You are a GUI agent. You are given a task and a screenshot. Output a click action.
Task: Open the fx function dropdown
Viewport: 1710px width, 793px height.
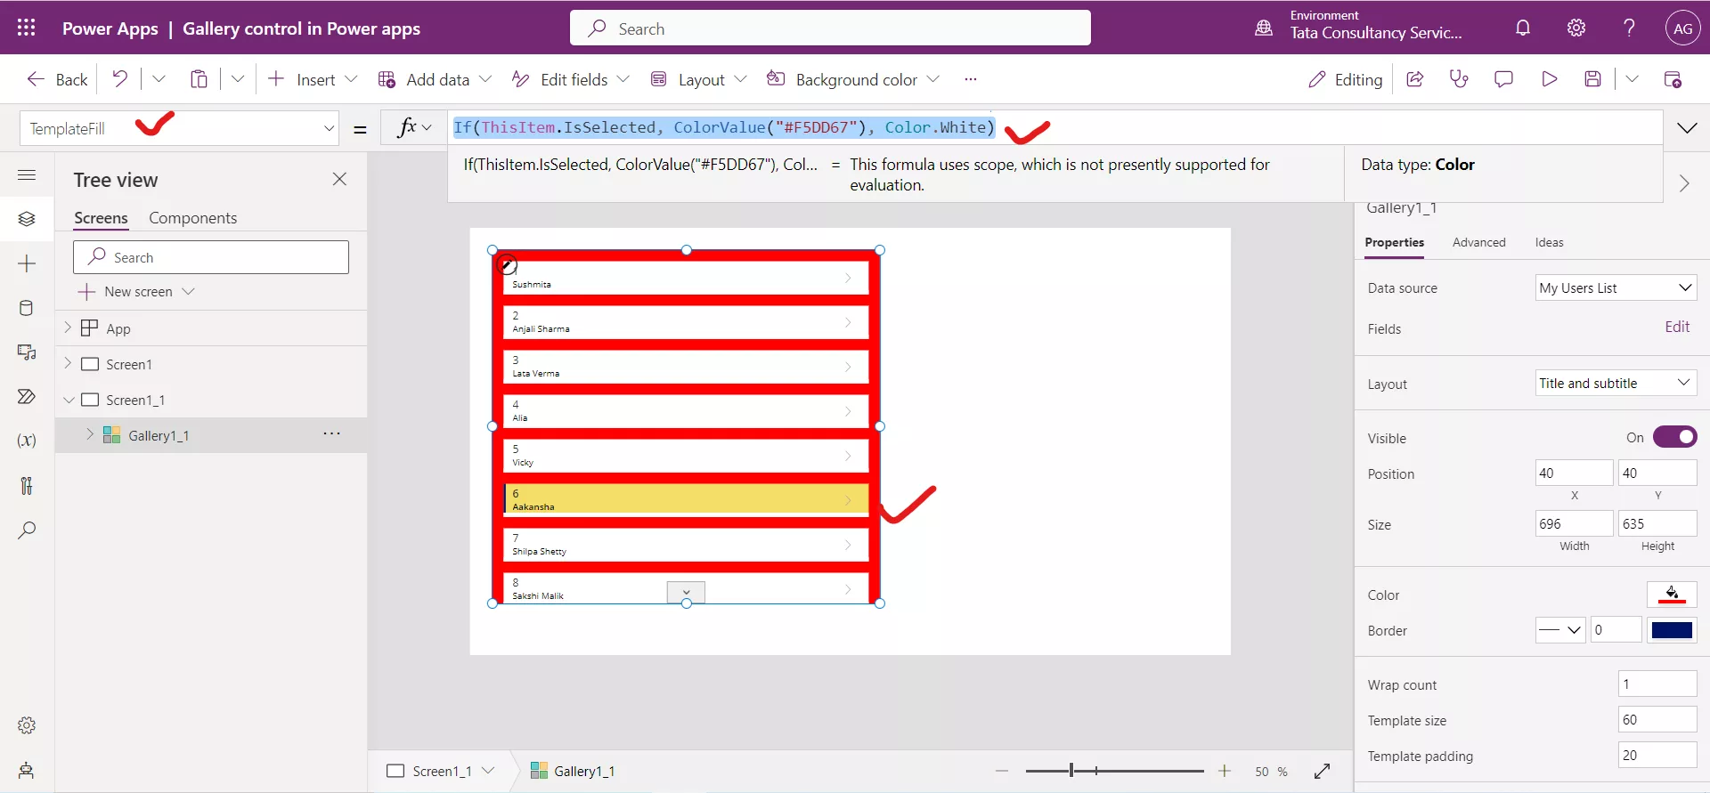(x=414, y=127)
